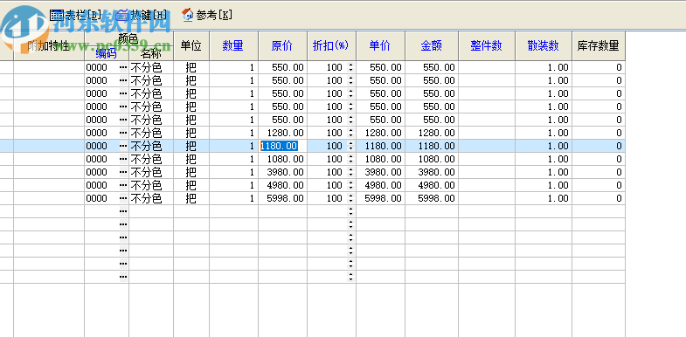The width and height of the screenshot is (686, 337).
Task: Select the 单价 cell showing 1180.00
Action: tap(381, 146)
